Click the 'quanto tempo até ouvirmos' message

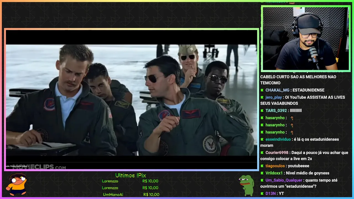pos(299,183)
